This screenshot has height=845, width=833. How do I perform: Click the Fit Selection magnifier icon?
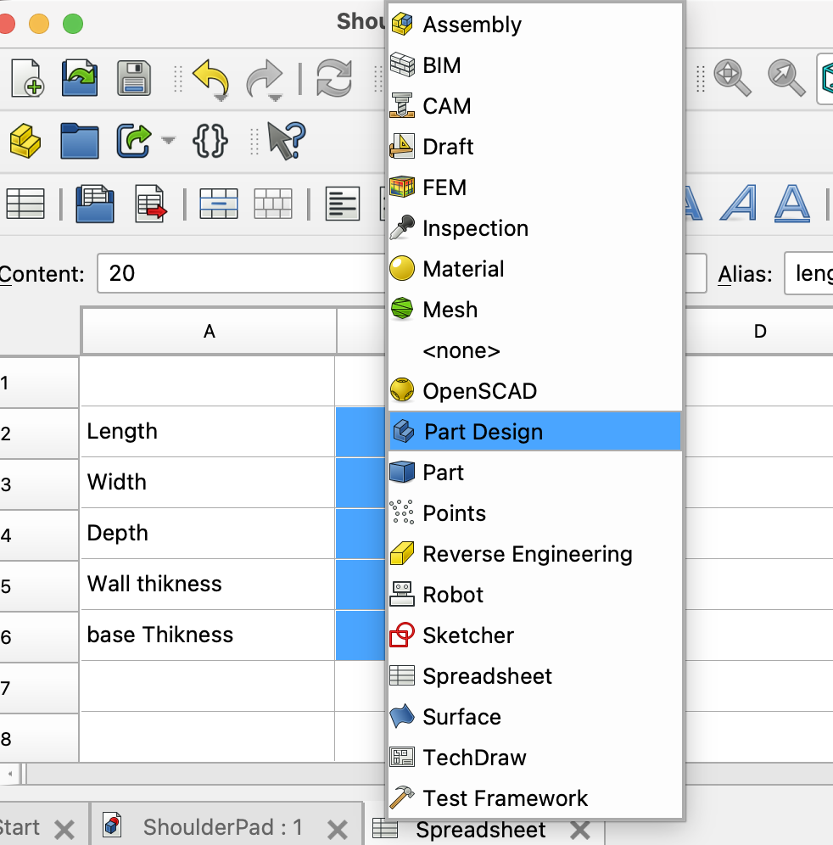(786, 78)
